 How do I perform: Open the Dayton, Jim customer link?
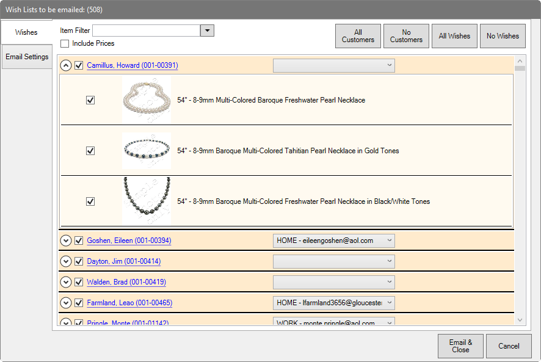(x=124, y=261)
